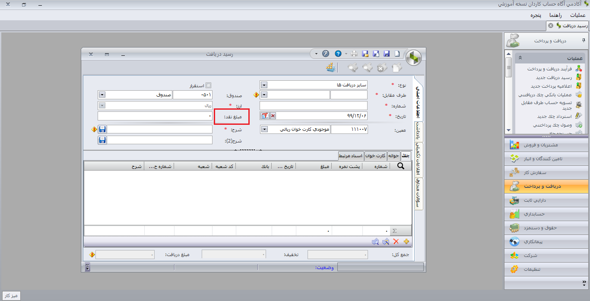Click the blue help question mark icon
This screenshot has height=301, width=590.
[x=338, y=54]
